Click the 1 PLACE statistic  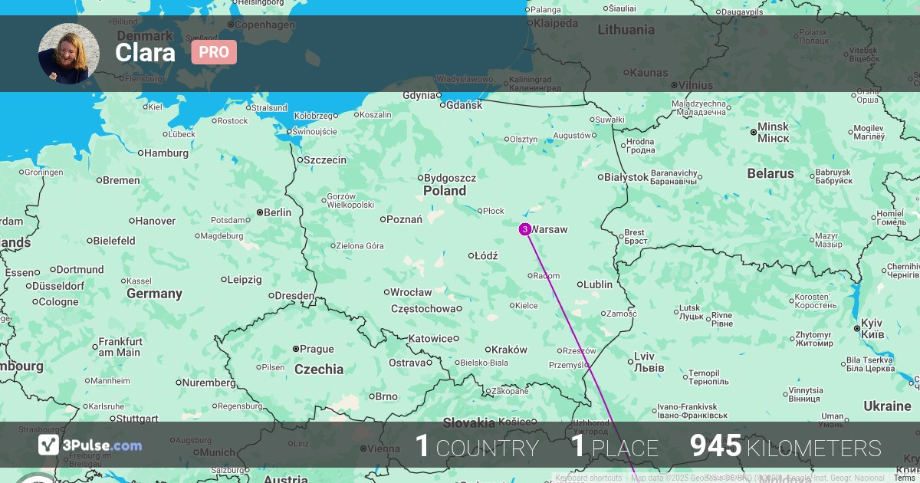(614, 448)
